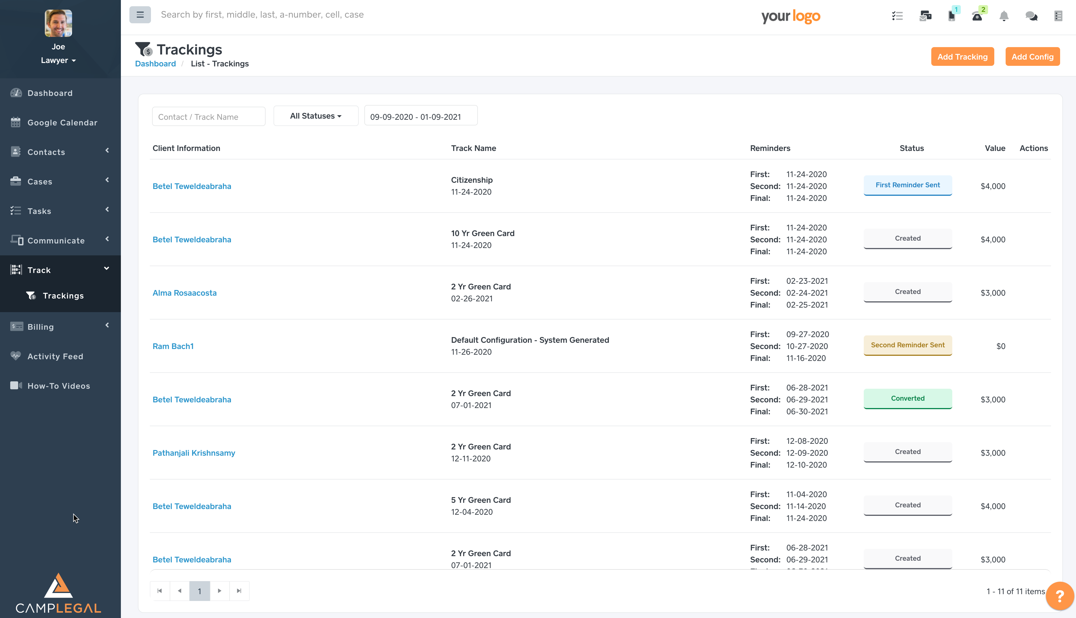The height and width of the screenshot is (618, 1076).
Task: Click the mobile messages icon with badge
Action: [952, 16]
